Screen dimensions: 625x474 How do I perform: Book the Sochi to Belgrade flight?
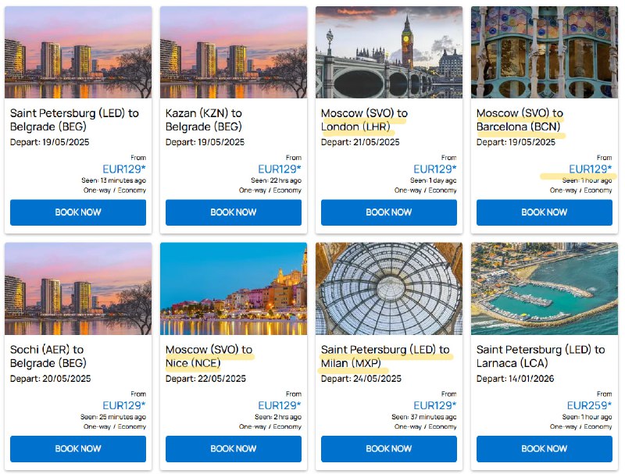[x=78, y=449]
